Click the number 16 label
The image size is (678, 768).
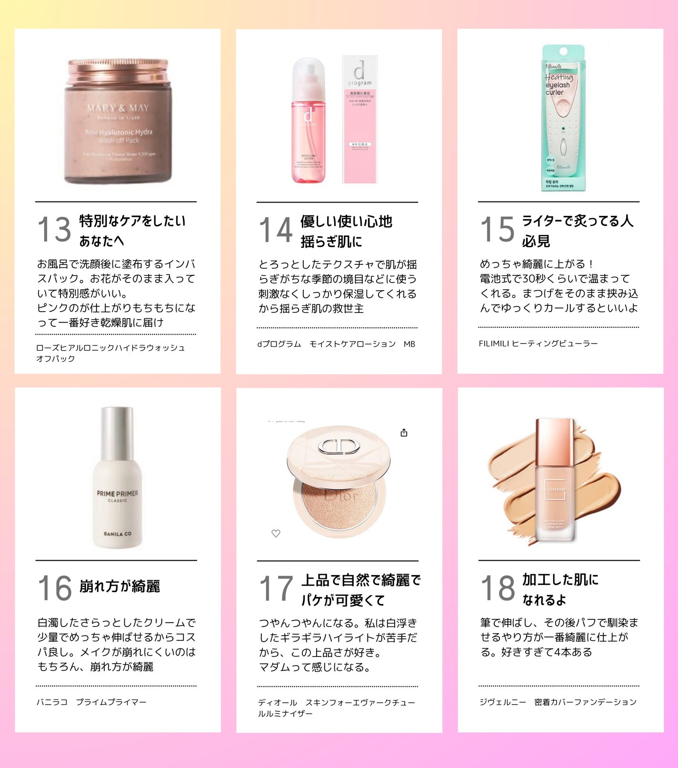tap(55, 588)
